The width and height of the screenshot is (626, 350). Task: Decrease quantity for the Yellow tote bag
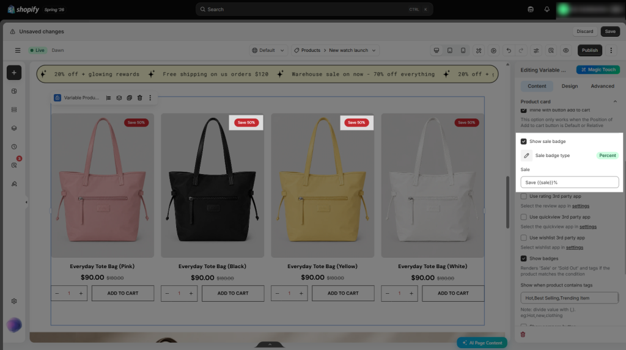click(277, 293)
